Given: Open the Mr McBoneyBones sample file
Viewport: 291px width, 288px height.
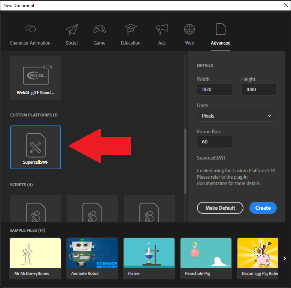Looking at the screenshot, I should 35,258.
